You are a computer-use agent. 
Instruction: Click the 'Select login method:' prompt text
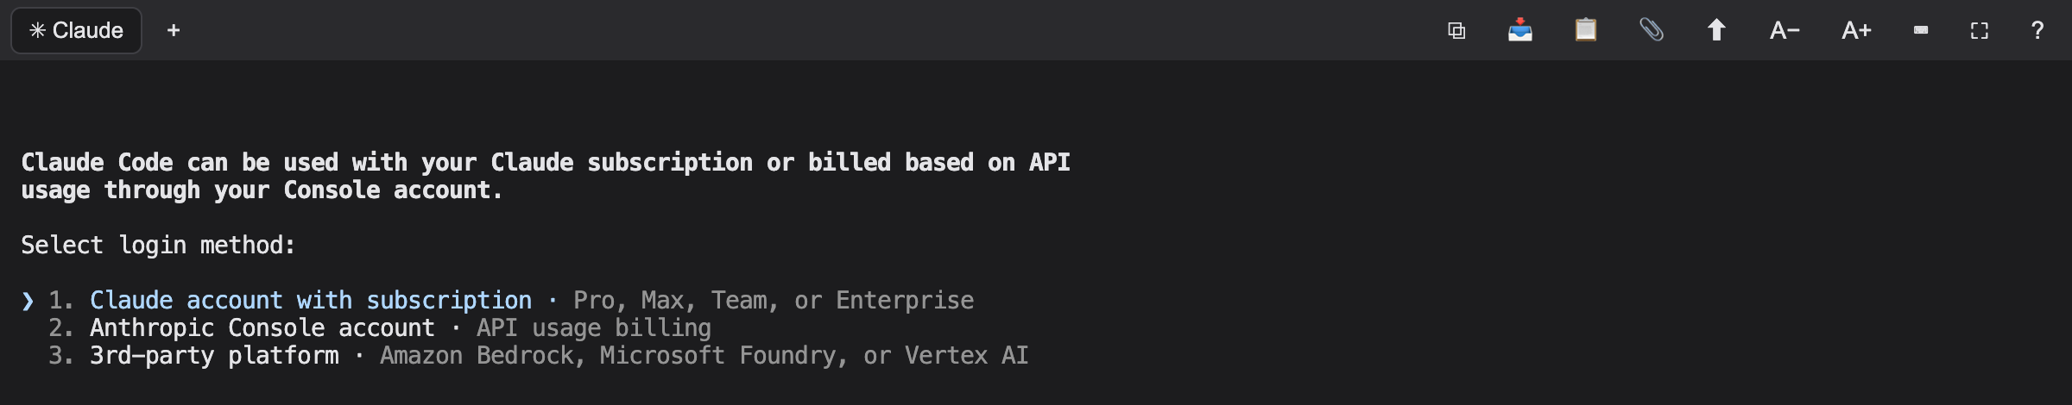[x=158, y=245]
